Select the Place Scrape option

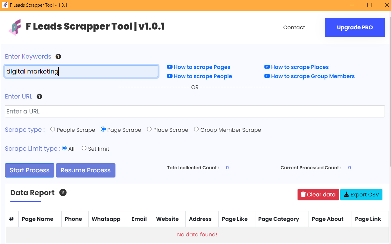tap(149, 129)
